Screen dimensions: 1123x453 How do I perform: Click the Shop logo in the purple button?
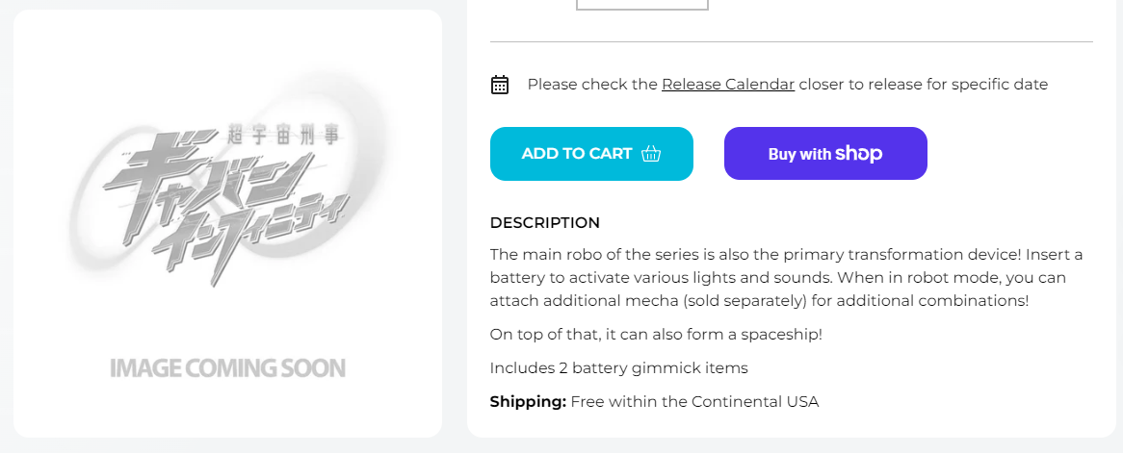tap(859, 154)
